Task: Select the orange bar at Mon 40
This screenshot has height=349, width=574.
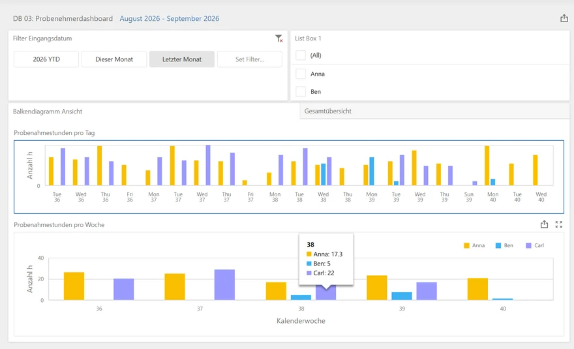Action: [x=487, y=166]
